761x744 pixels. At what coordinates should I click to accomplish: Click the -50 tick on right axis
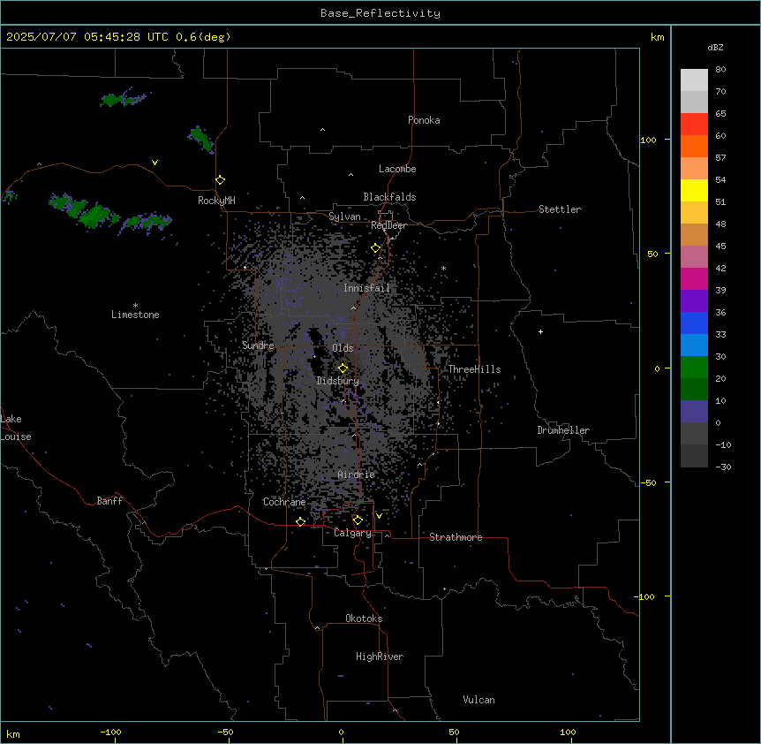[648, 482]
